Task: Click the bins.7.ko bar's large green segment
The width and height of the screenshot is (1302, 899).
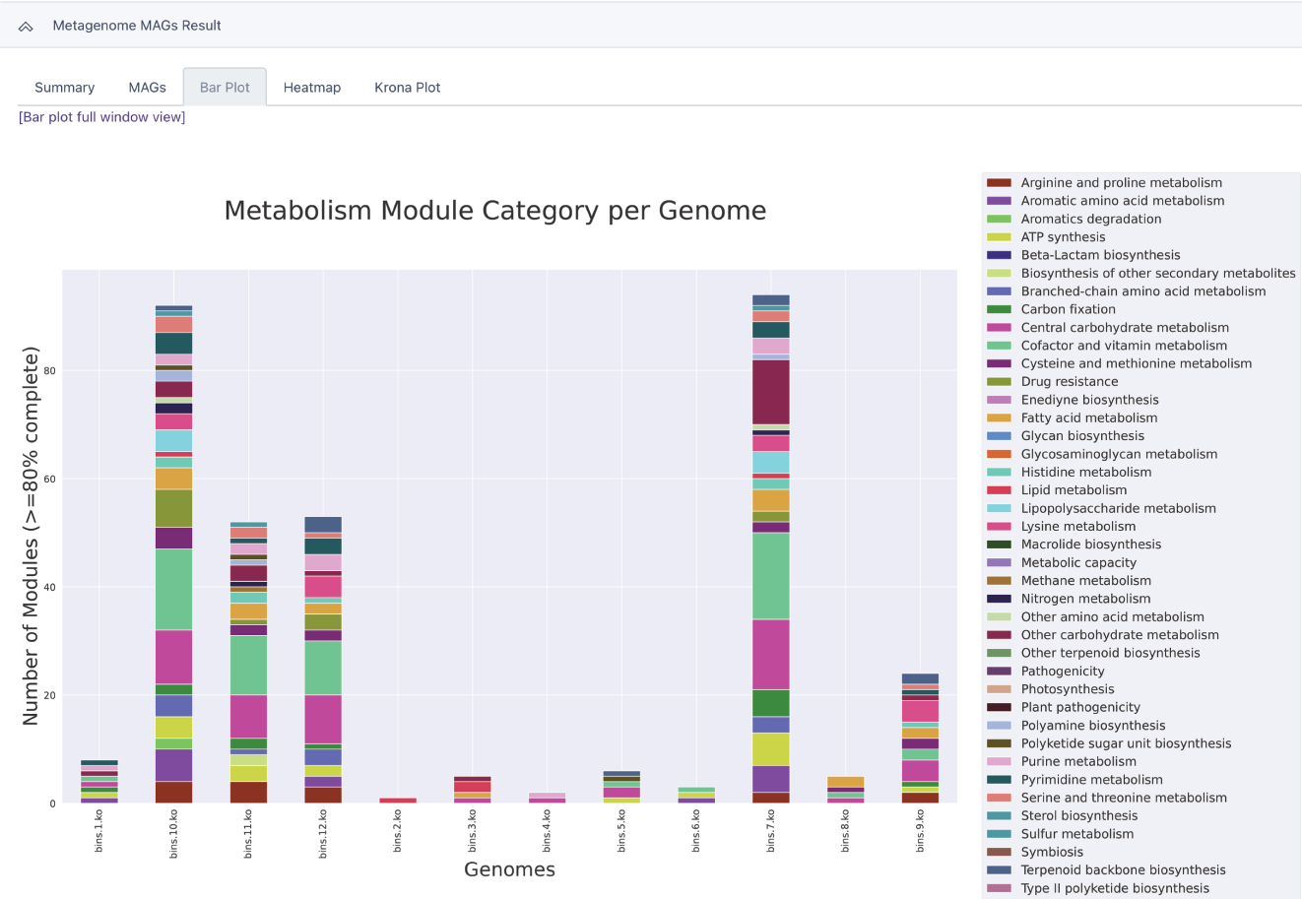Action: [770, 576]
